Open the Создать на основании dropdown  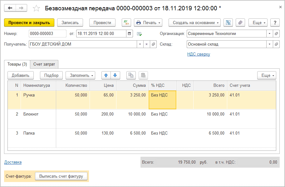coord(195,22)
